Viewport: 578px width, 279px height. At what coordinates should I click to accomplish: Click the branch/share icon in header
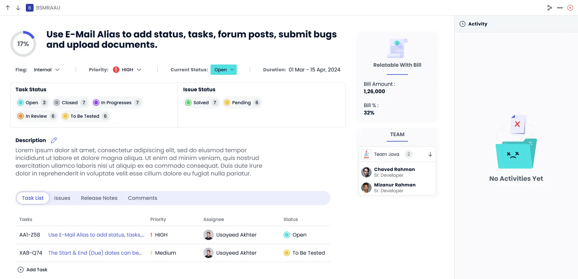click(x=550, y=8)
